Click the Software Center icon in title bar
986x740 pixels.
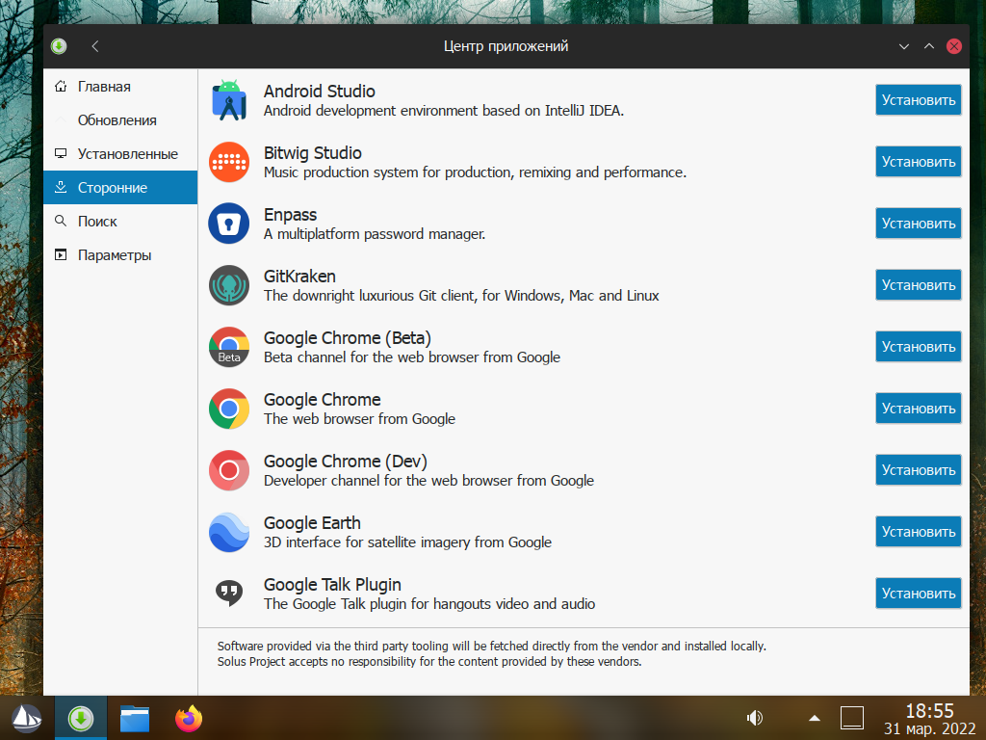59,46
